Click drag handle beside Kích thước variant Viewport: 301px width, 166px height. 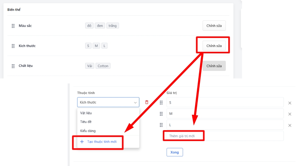(x=13, y=46)
